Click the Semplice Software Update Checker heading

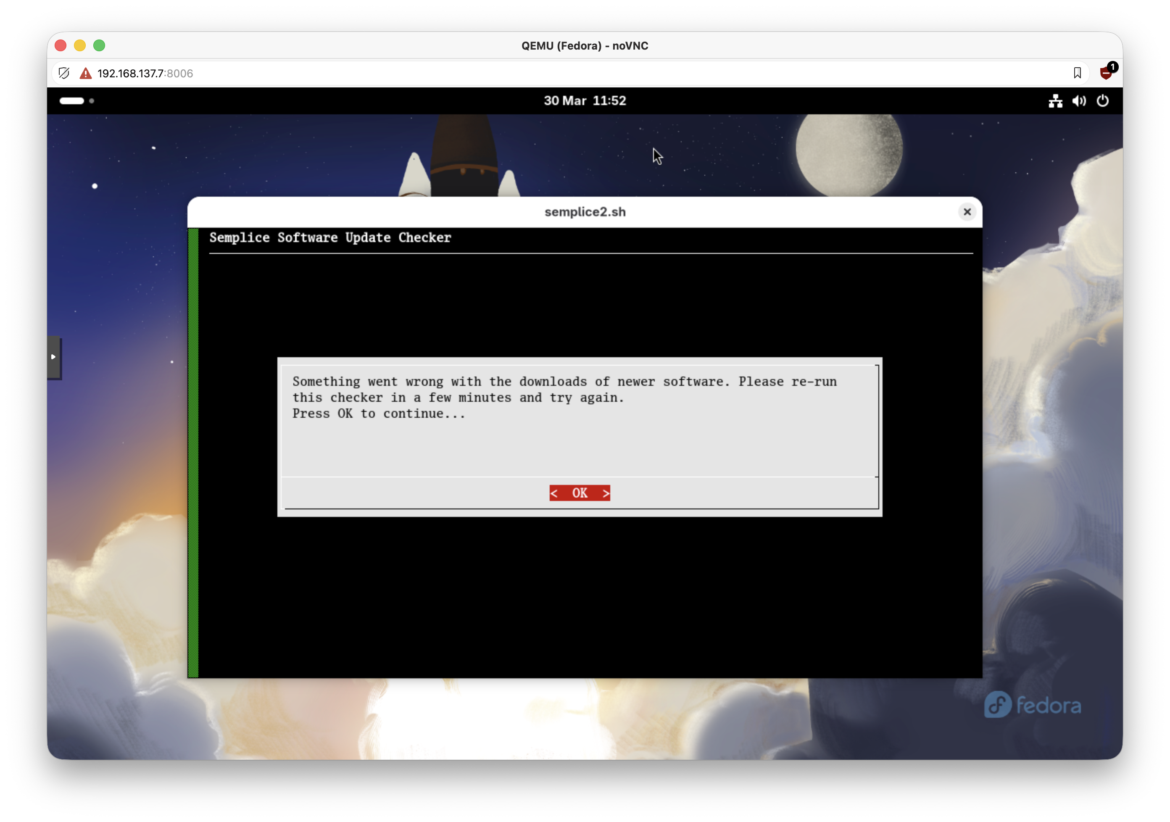coord(330,238)
